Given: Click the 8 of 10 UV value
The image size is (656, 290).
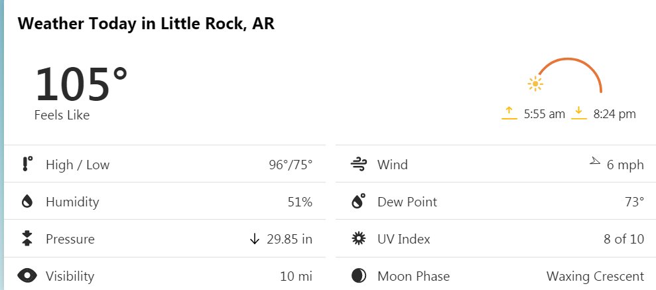Looking at the screenshot, I should pos(623,239).
